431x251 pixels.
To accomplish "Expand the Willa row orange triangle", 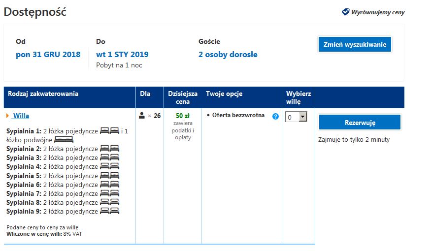I will (x=8, y=116).
